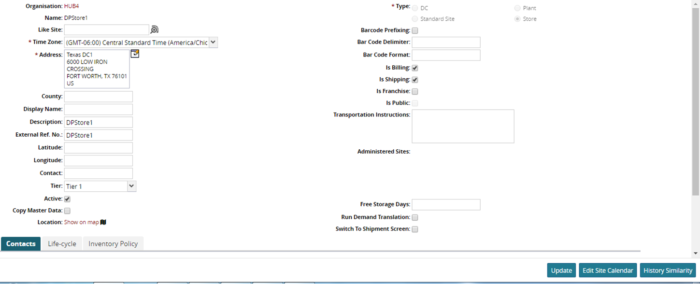Click the Bar Code Format field
Image resolution: width=700 pixels, height=284 pixels.
pos(446,55)
